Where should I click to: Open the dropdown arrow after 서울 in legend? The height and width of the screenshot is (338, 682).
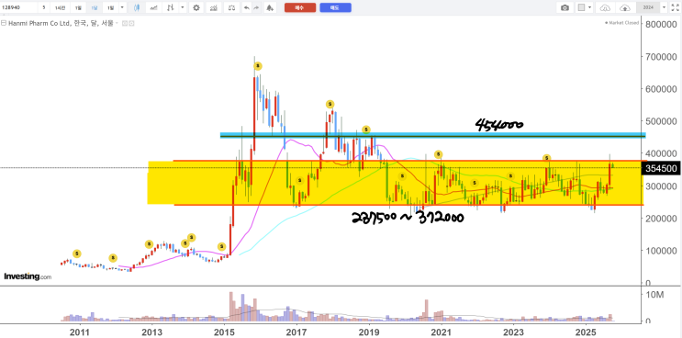click(117, 24)
